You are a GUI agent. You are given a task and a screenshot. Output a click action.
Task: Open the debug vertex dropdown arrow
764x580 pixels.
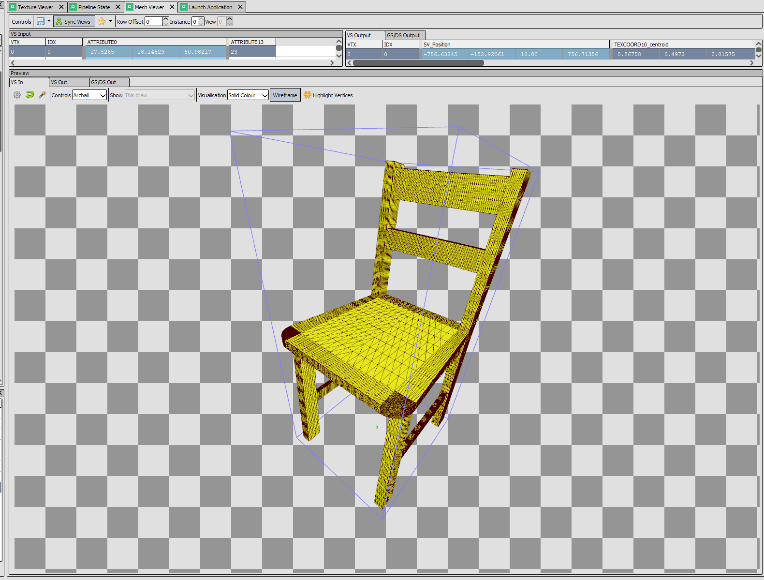coord(110,21)
